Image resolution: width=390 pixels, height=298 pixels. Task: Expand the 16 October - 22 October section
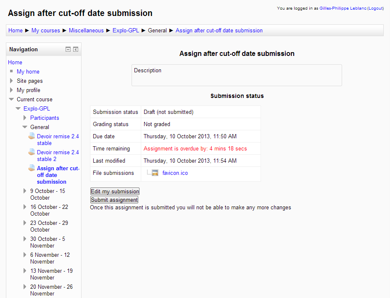pos(25,207)
